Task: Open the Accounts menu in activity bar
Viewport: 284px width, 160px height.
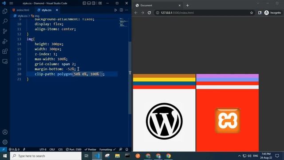Action: (5, 132)
